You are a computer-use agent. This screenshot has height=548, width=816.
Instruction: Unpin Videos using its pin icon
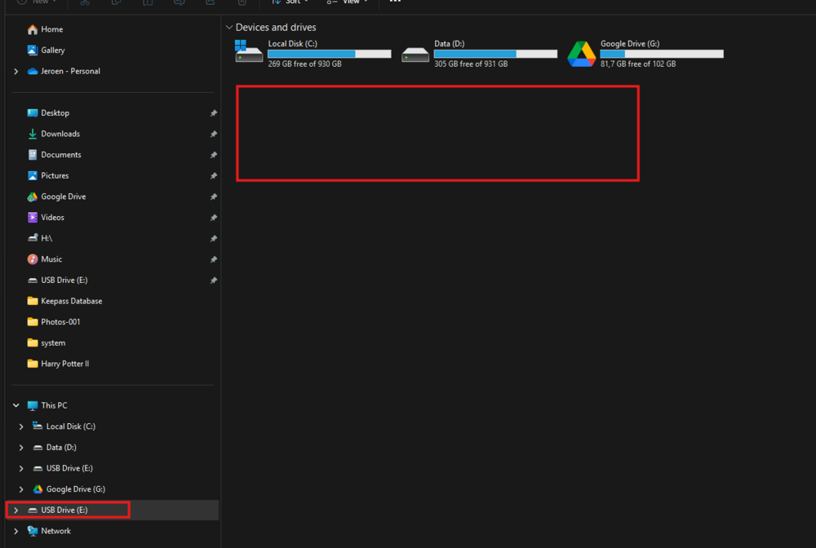(213, 218)
